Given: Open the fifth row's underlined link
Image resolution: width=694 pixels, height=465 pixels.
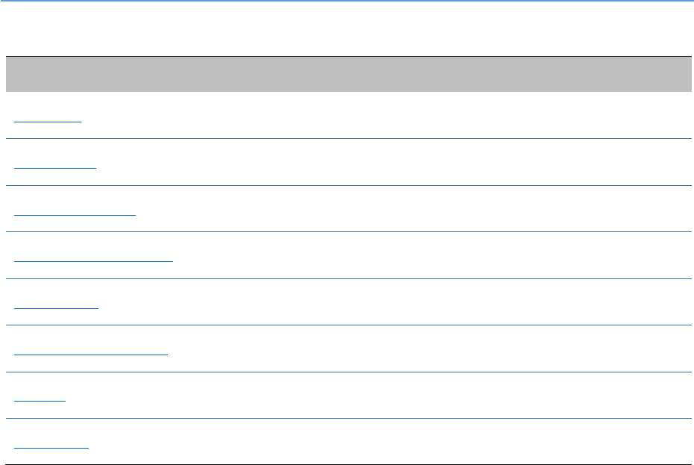Looking at the screenshot, I should (x=56, y=306).
